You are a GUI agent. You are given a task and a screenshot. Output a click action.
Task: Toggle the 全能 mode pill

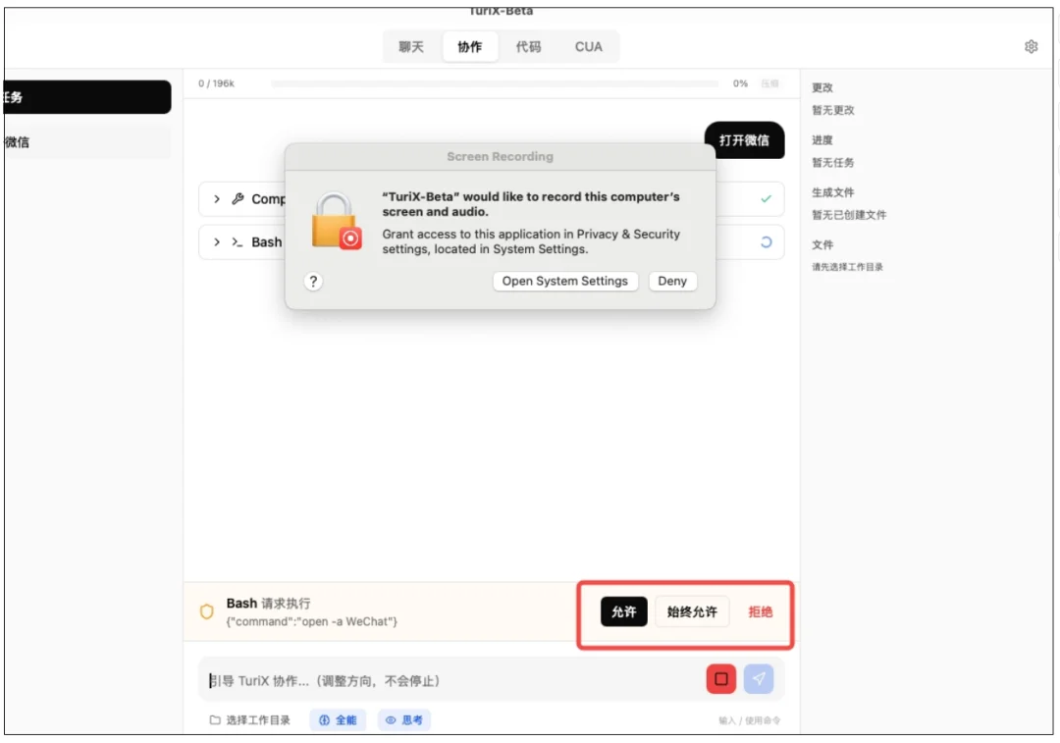point(338,719)
